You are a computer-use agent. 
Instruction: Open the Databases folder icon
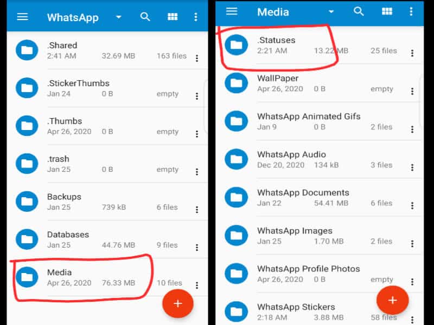pos(27,239)
